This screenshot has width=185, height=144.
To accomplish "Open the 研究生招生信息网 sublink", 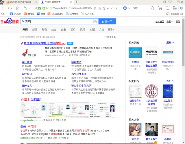I will (81, 86).
